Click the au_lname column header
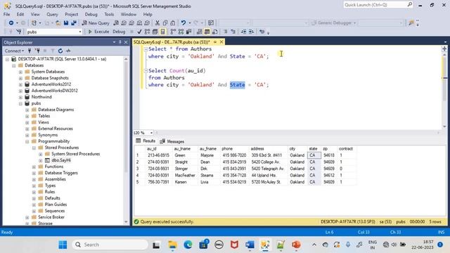 click(182, 148)
